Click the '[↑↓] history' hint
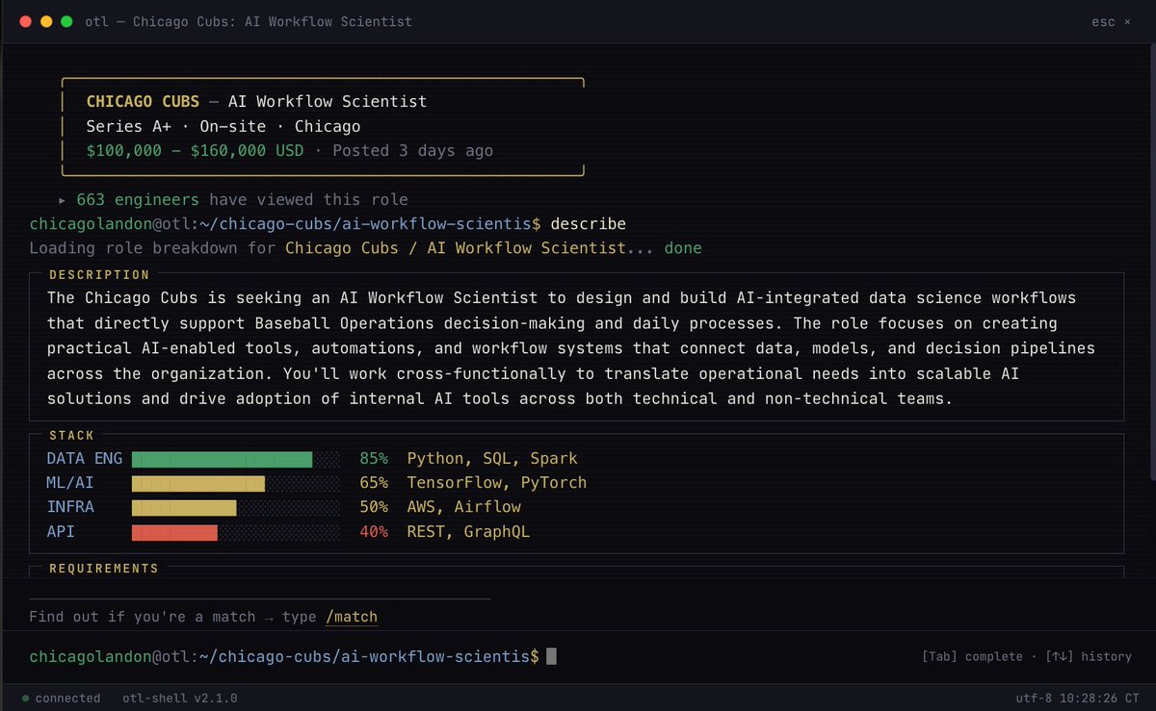The height and width of the screenshot is (711, 1156). pyautogui.click(x=1090, y=656)
